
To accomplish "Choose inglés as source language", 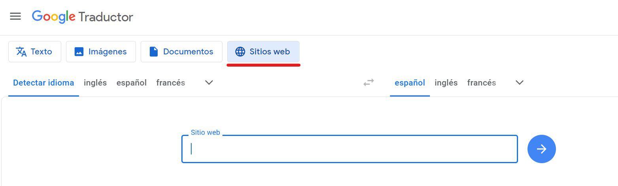I will 95,83.
